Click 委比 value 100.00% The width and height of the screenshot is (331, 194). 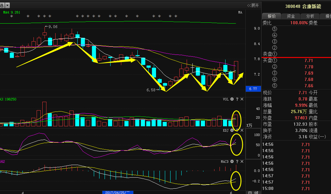299,22
